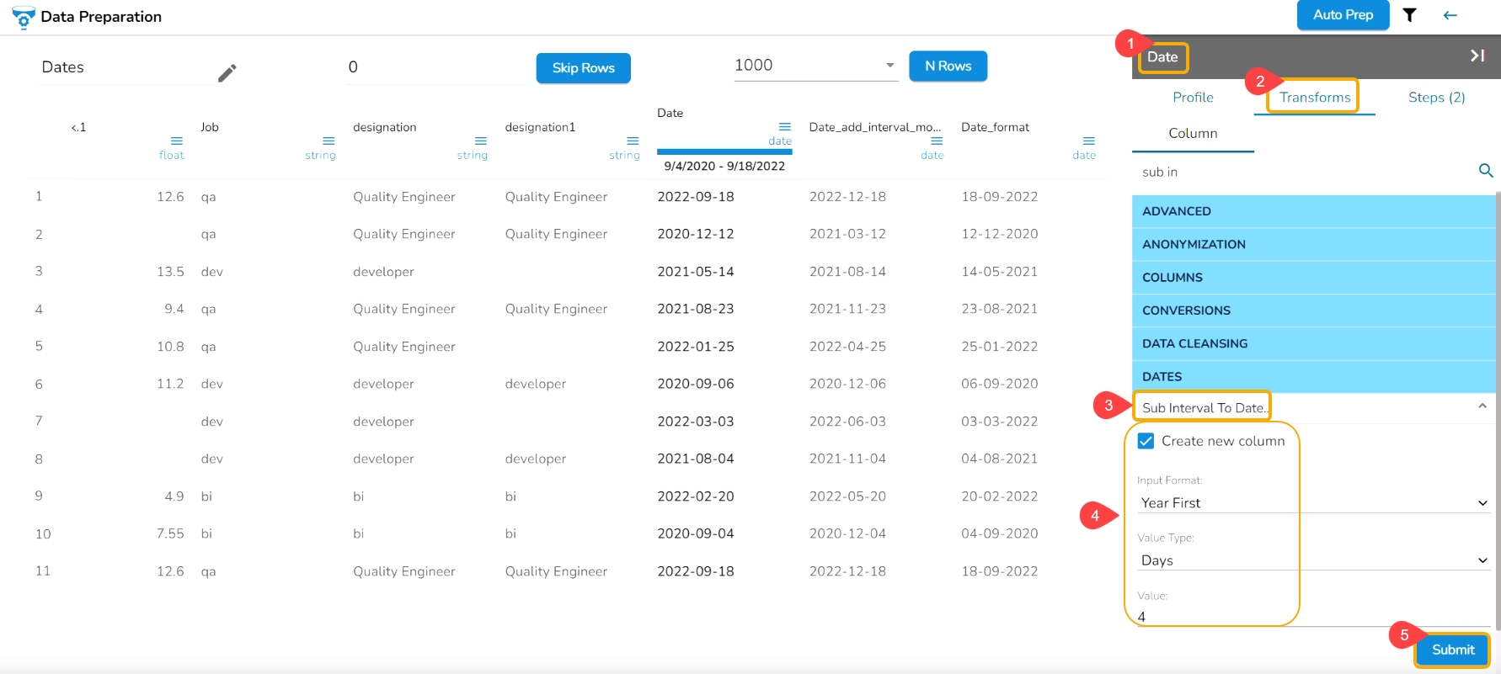Click the search magnifier icon
The image size is (1501, 674).
(x=1486, y=171)
